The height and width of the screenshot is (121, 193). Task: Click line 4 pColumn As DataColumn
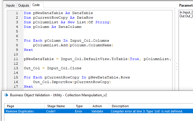pos(52,27)
